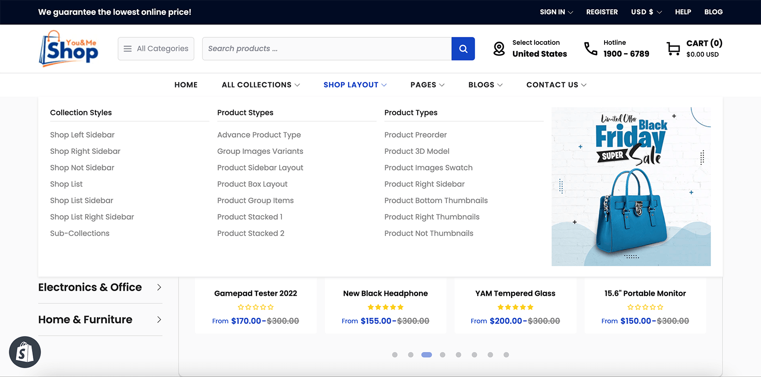Open the BLOG link in top bar

click(713, 12)
